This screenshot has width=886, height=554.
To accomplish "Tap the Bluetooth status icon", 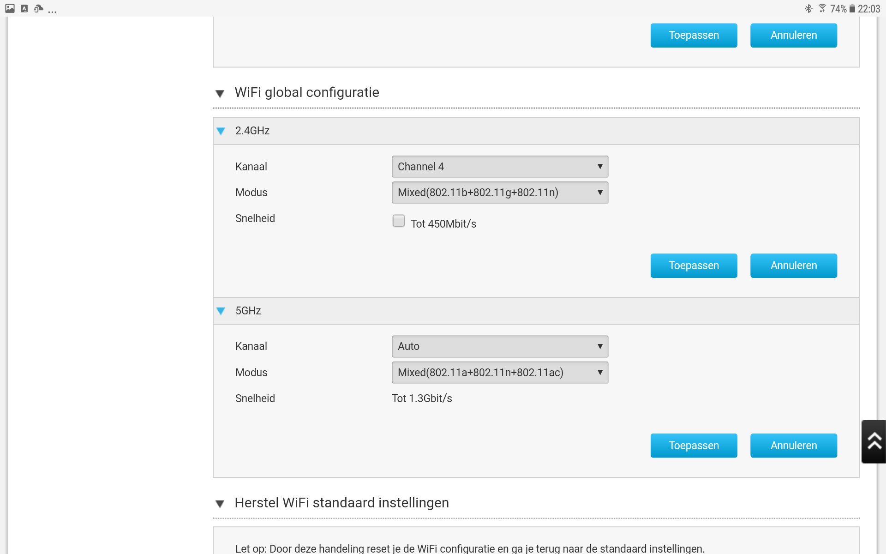I will pos(808,8).
